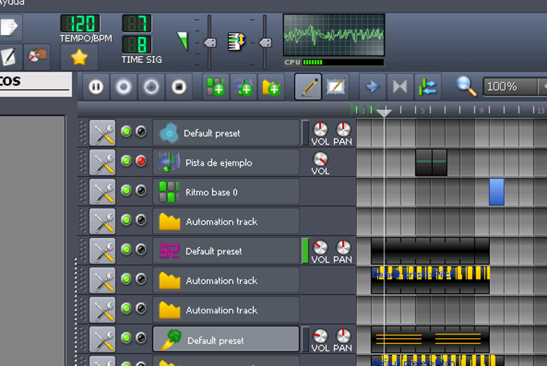Screen dimensions: 547x366
Task: Open tools menu of Automation track below Ritmo base 0
Action: 102,221
